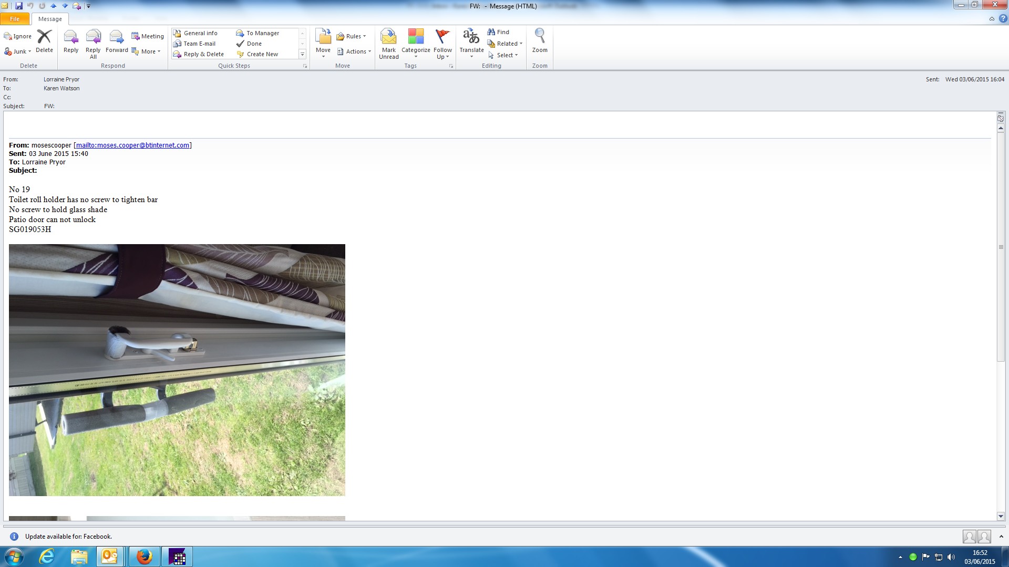The height and width of the screenshot is (567, 1009).
Task: Open Firefox from the taskbar
Action: pyautogui.click(x=144, y=556)
